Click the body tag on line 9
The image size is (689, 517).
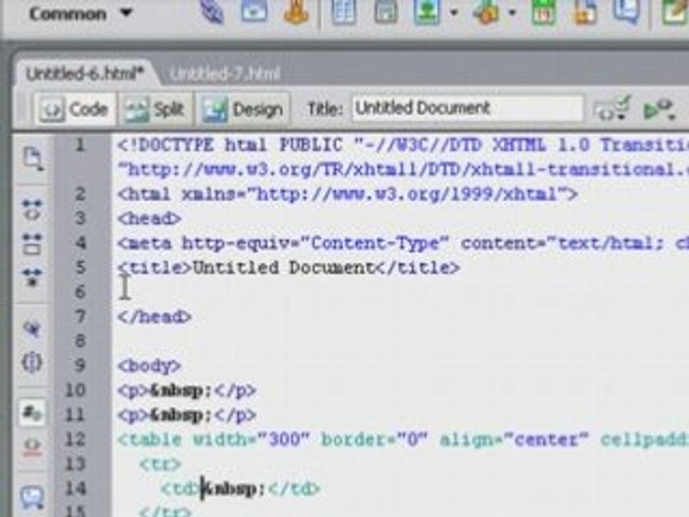coord(149,365)
